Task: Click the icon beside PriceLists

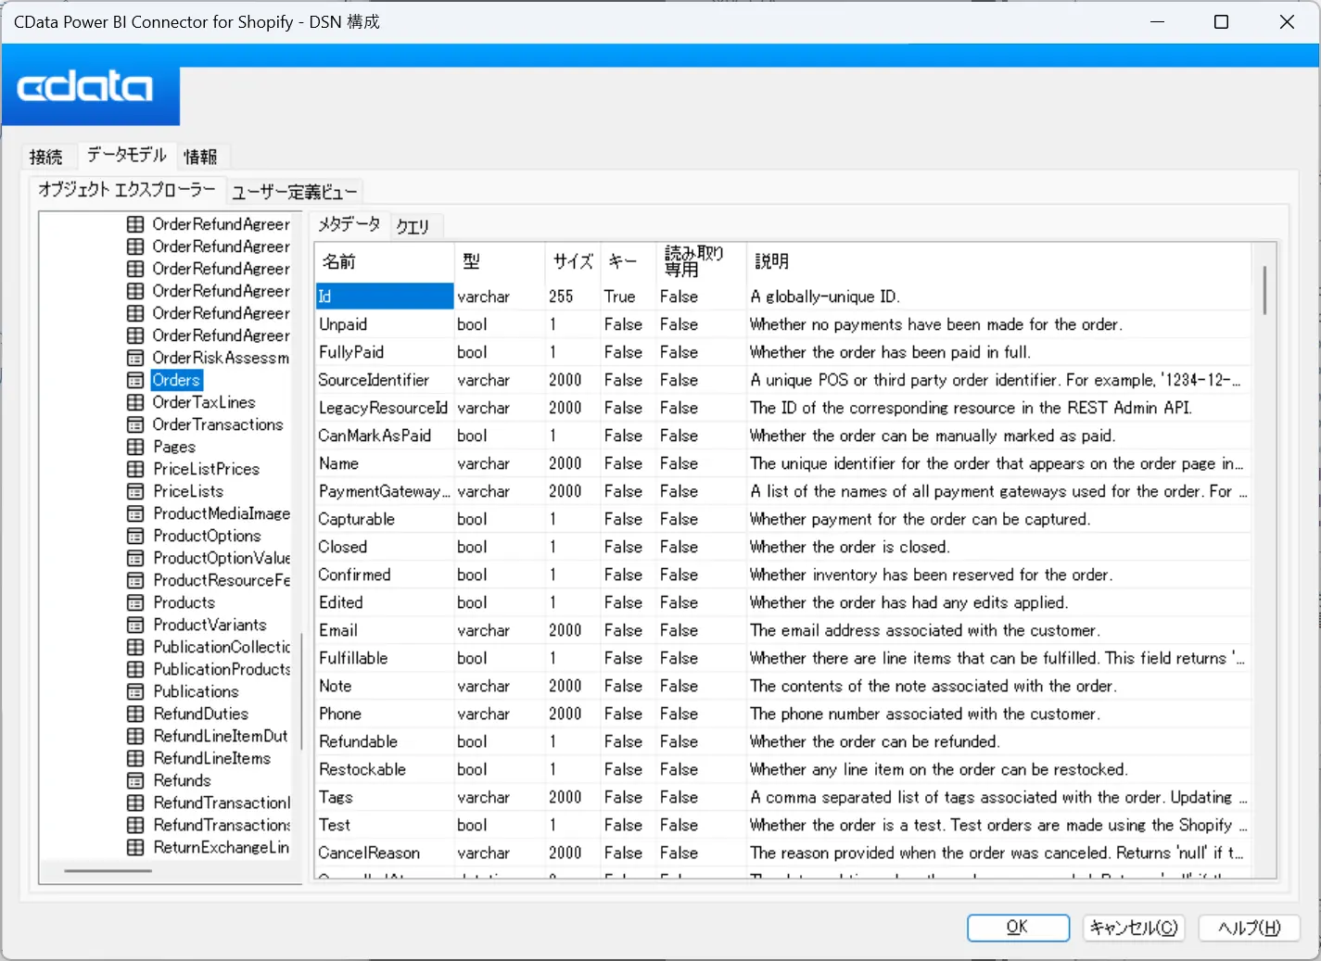Action: click(x=135, y=491)
